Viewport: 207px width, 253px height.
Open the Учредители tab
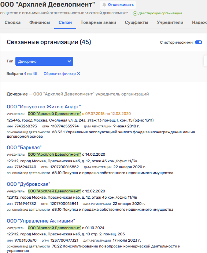click(x=170, y=22)
